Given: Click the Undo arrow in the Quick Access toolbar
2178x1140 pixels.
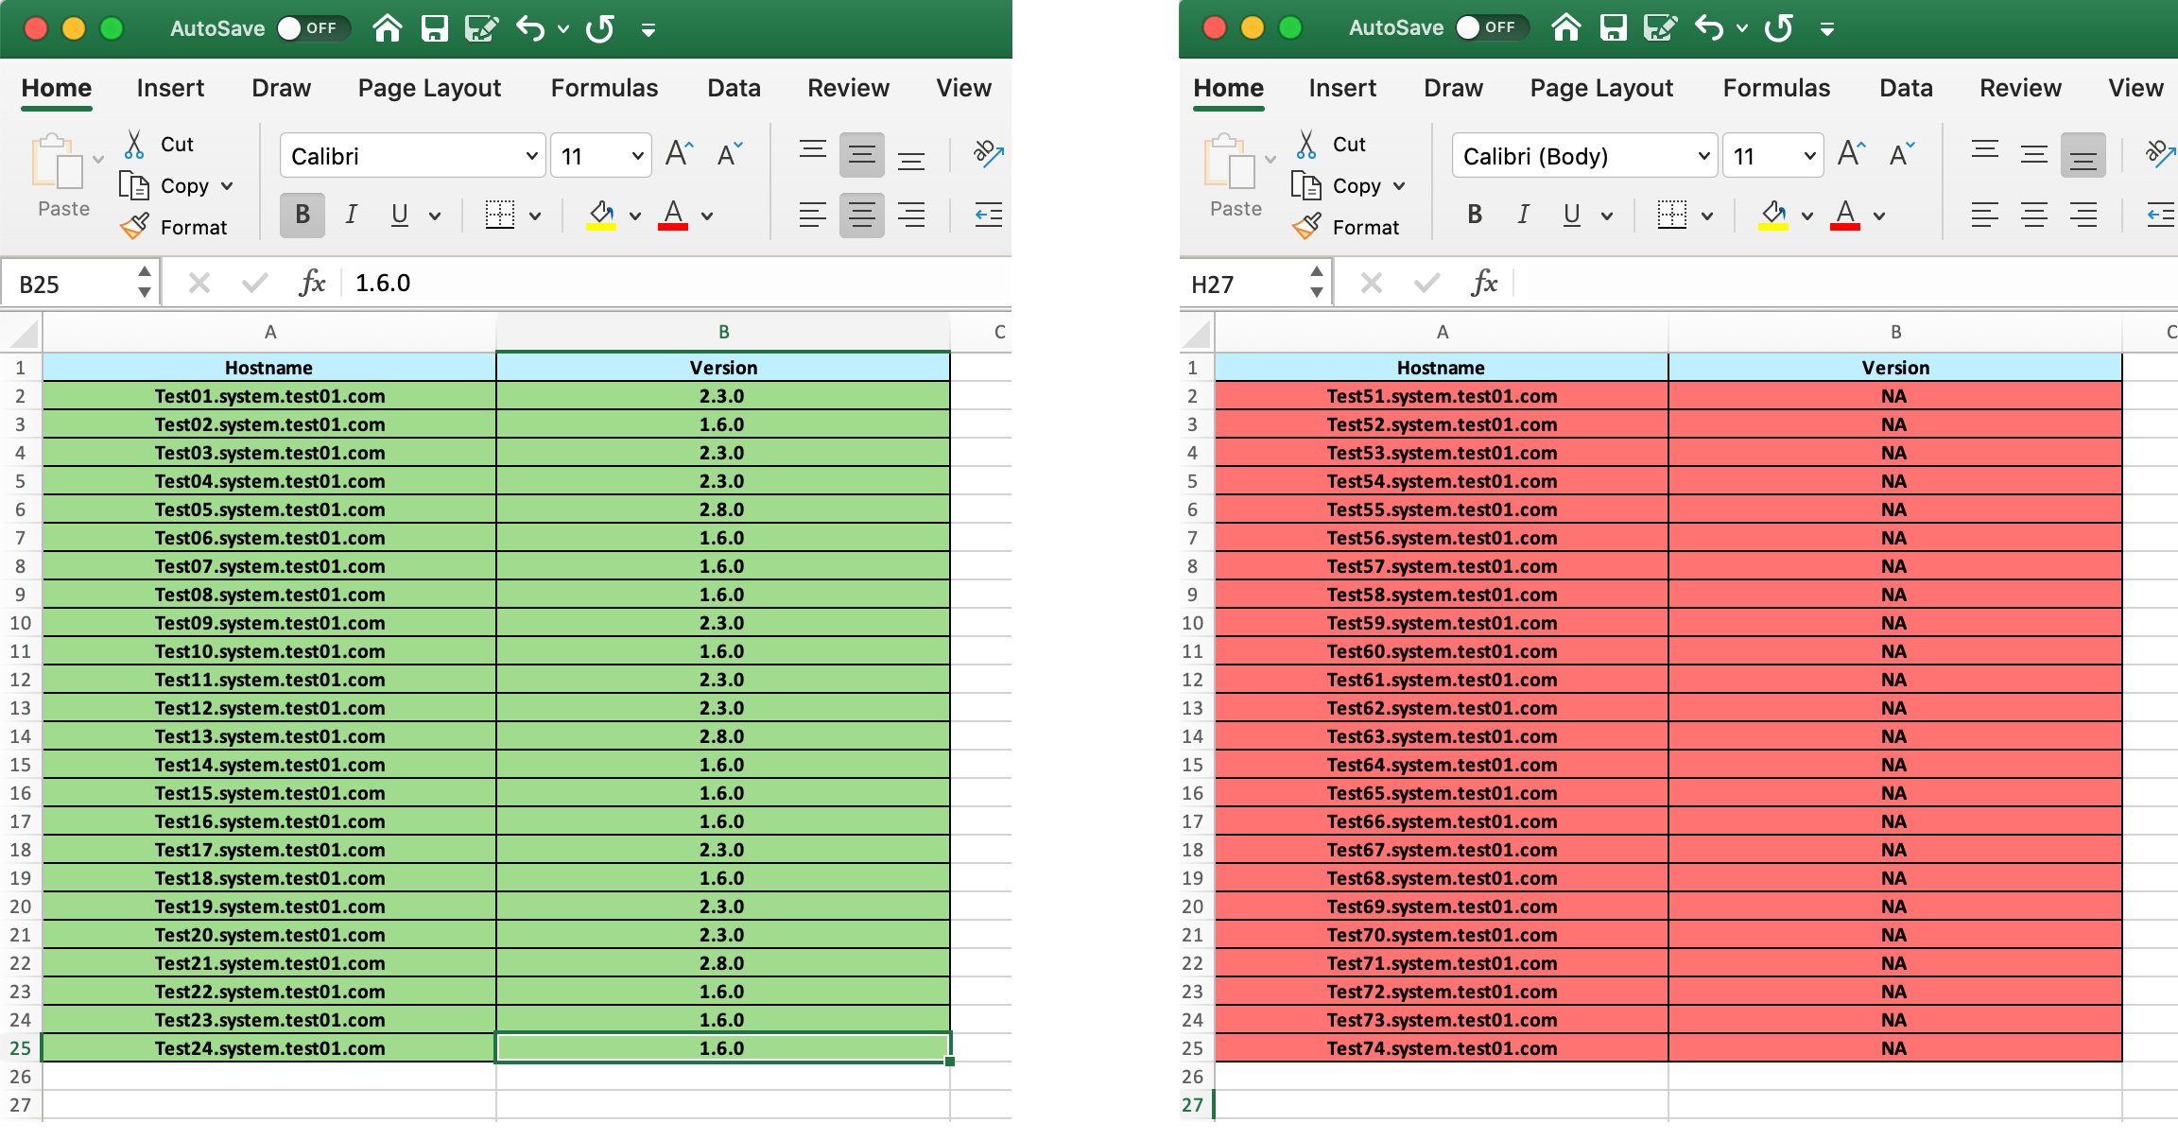Looking at the screenshot, I should (529, 28).
